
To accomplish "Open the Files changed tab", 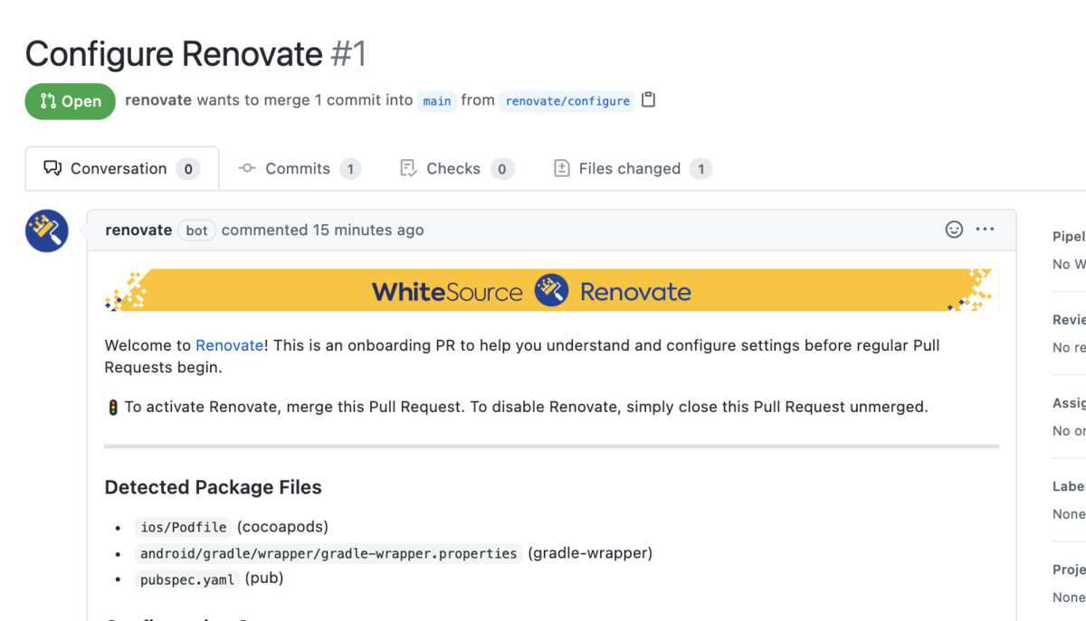I will [x=633, y=168].
